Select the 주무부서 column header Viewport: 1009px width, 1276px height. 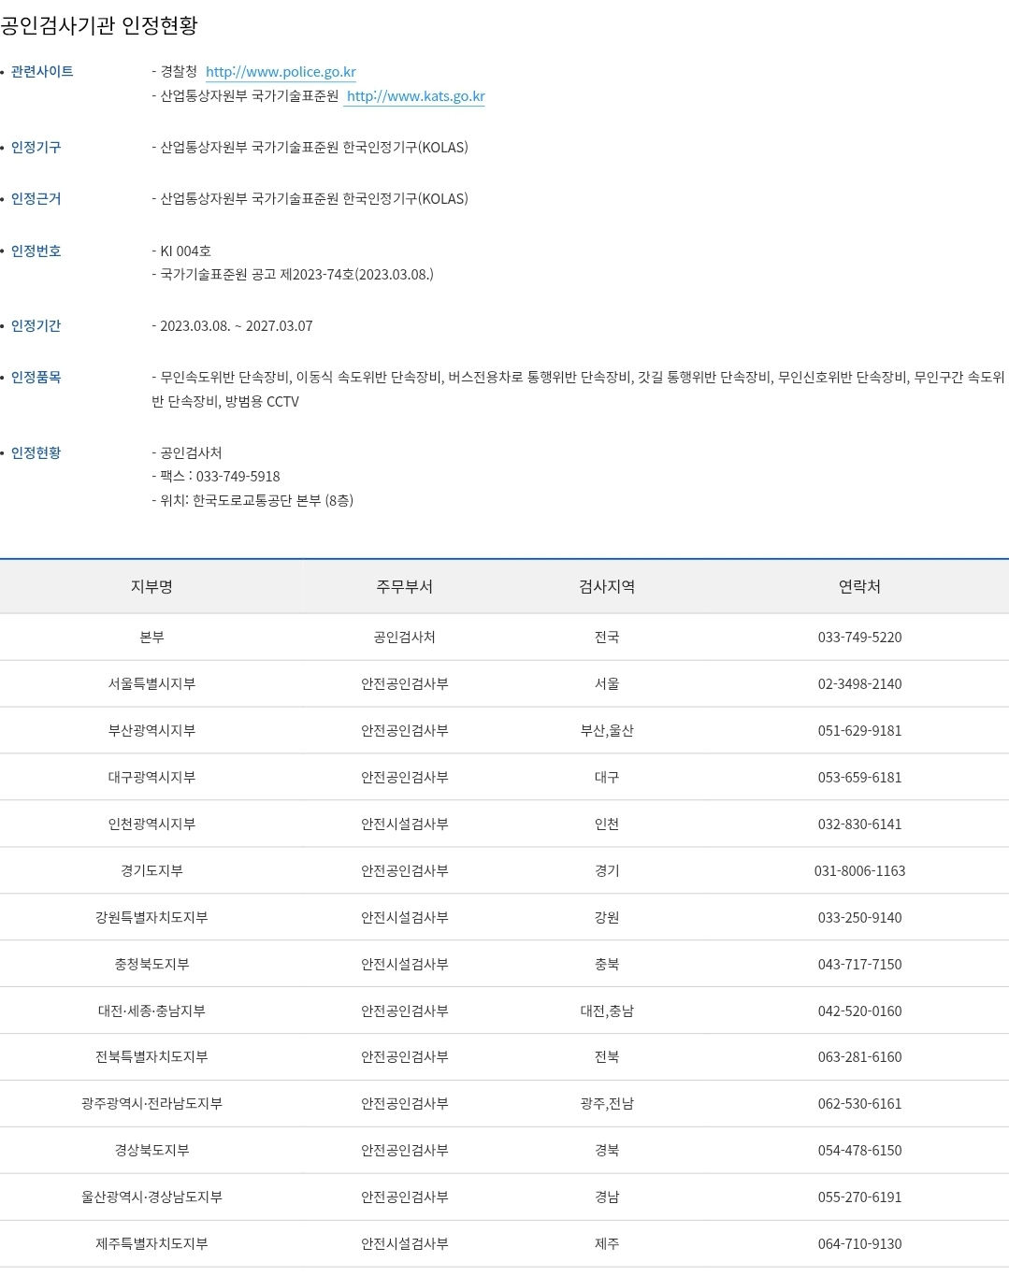(404, 587)
